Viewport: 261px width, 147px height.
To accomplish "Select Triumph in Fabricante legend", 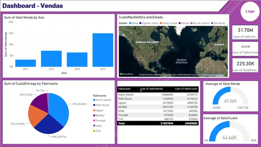I will [99, 121].
